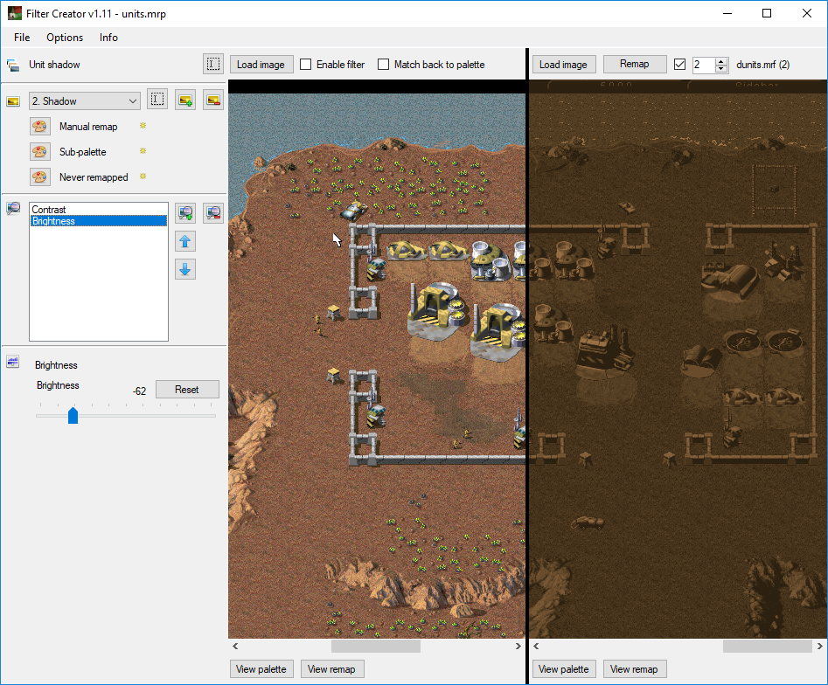Screen dimensions: 828x685
Task: Click the rename icon next to Shadow dropdown
Action: [157, 100]
